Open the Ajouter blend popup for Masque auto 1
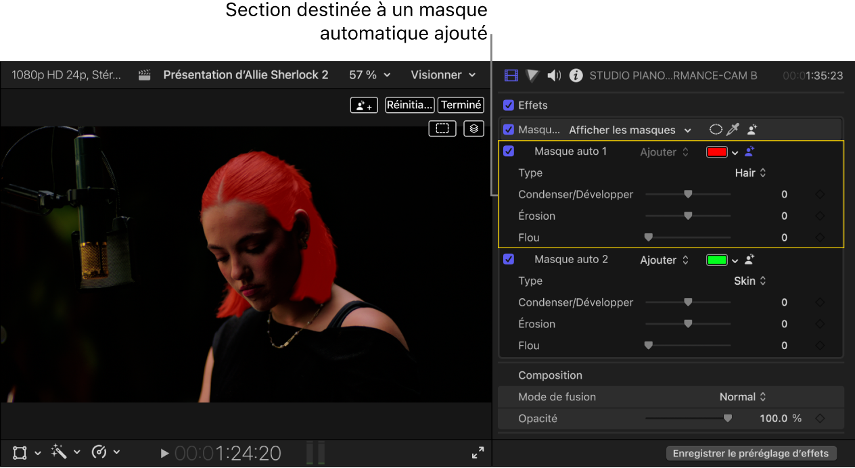Screen dimensions: 855x468 coord(664,152)
